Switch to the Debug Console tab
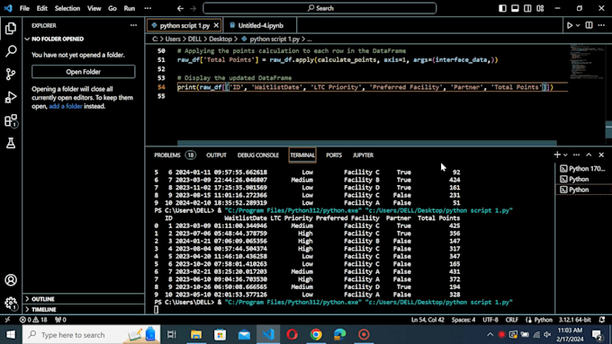 tap(258, 155)
